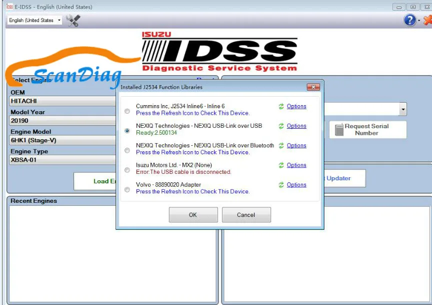
Task: Open the blue question mark help
Action: [x=409, y=20]
